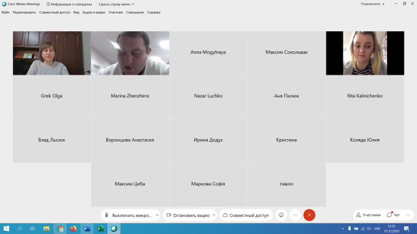Select павло participant tile
417x234 pixels.
coord(287,185)
